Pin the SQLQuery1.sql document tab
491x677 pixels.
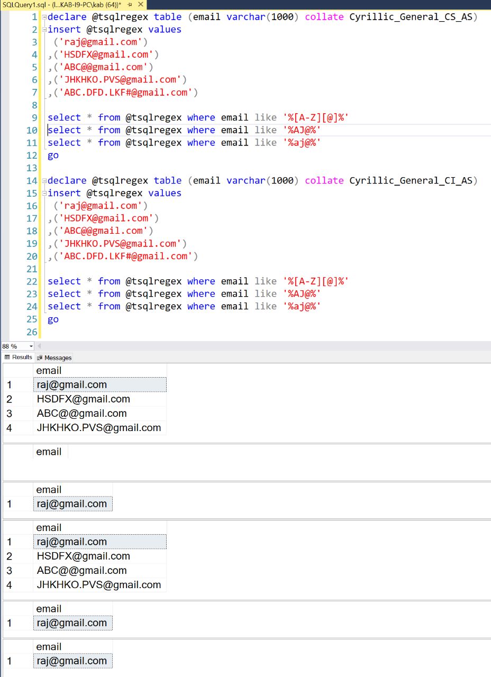tap(130, 4)
